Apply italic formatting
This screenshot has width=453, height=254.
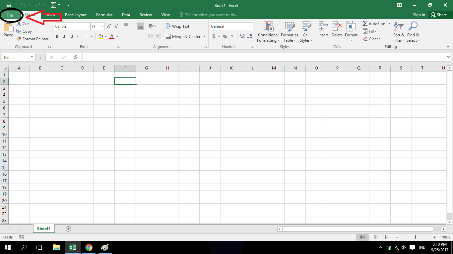pyautogui.click(x=64, y=36)
